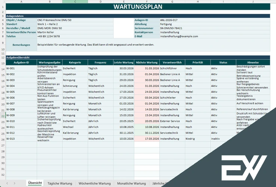Select the green 10.08.2026 next maintenance cell

(147, 127)
